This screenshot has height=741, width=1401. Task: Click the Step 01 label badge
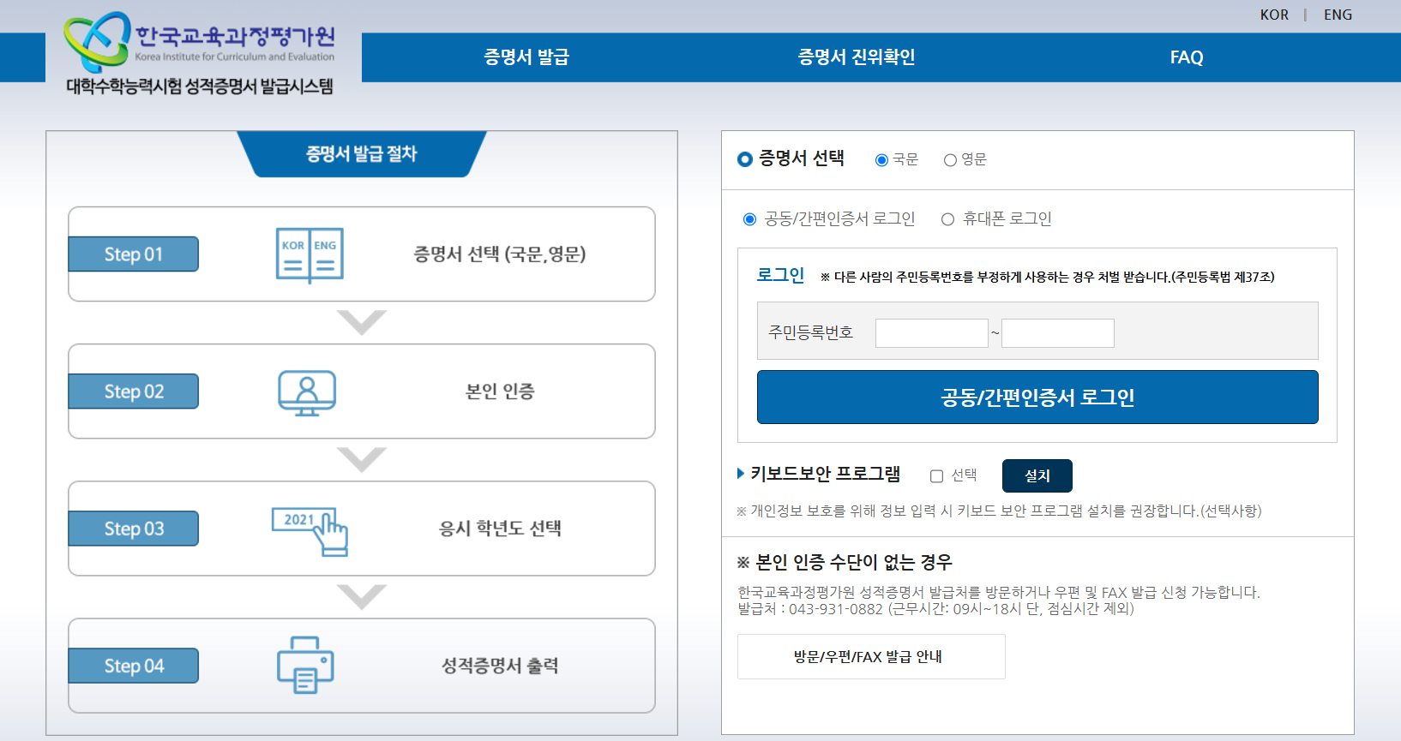coord(134,254)
